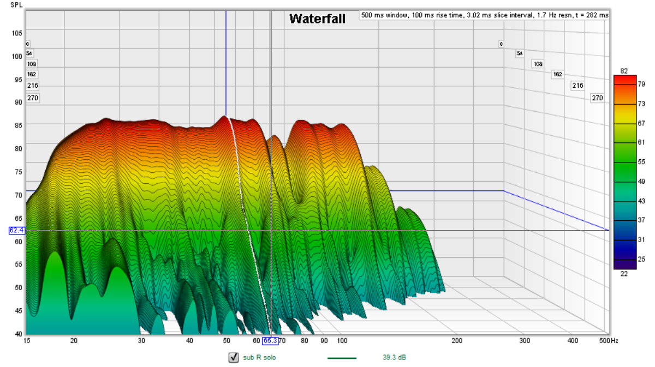
Task: Click the sub R solo legend label
Action: (261, 358)
